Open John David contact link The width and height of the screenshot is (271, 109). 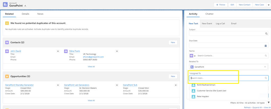click(x=16, y=51)
